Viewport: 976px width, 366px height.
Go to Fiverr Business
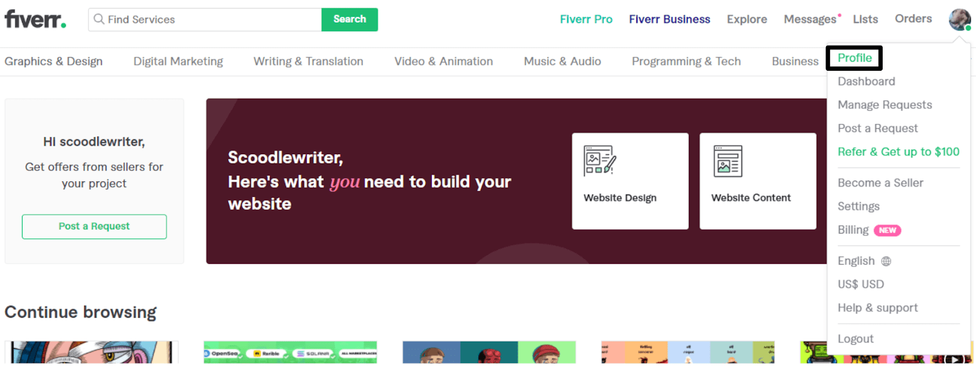pyautogui.click(x=670, y=20)
